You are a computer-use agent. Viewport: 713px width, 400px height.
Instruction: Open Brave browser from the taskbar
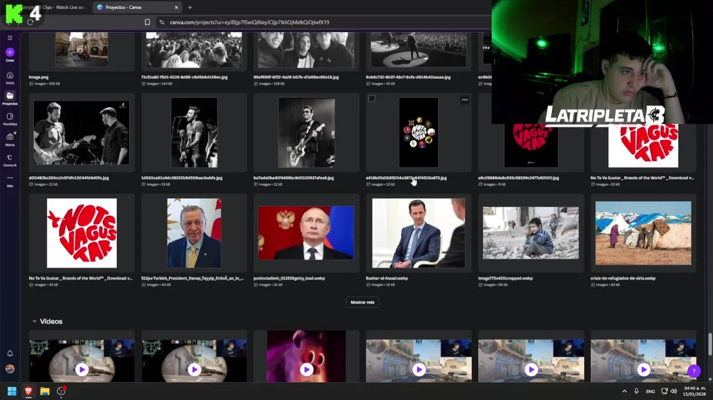coord(28,391)
